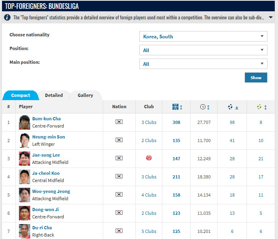The width and height of the screenshot is (278, 239).
Task: Click South Korea flag in Ja-cheol Koo row
Action: pos(119,176)
